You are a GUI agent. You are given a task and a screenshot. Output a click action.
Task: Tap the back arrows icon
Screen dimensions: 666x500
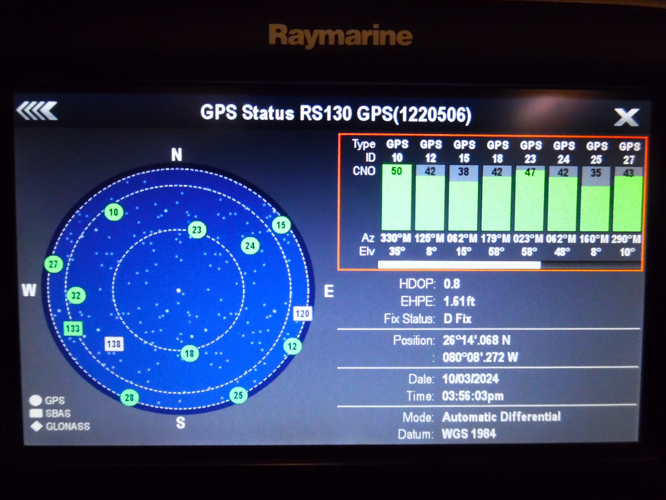pos(37,111)
